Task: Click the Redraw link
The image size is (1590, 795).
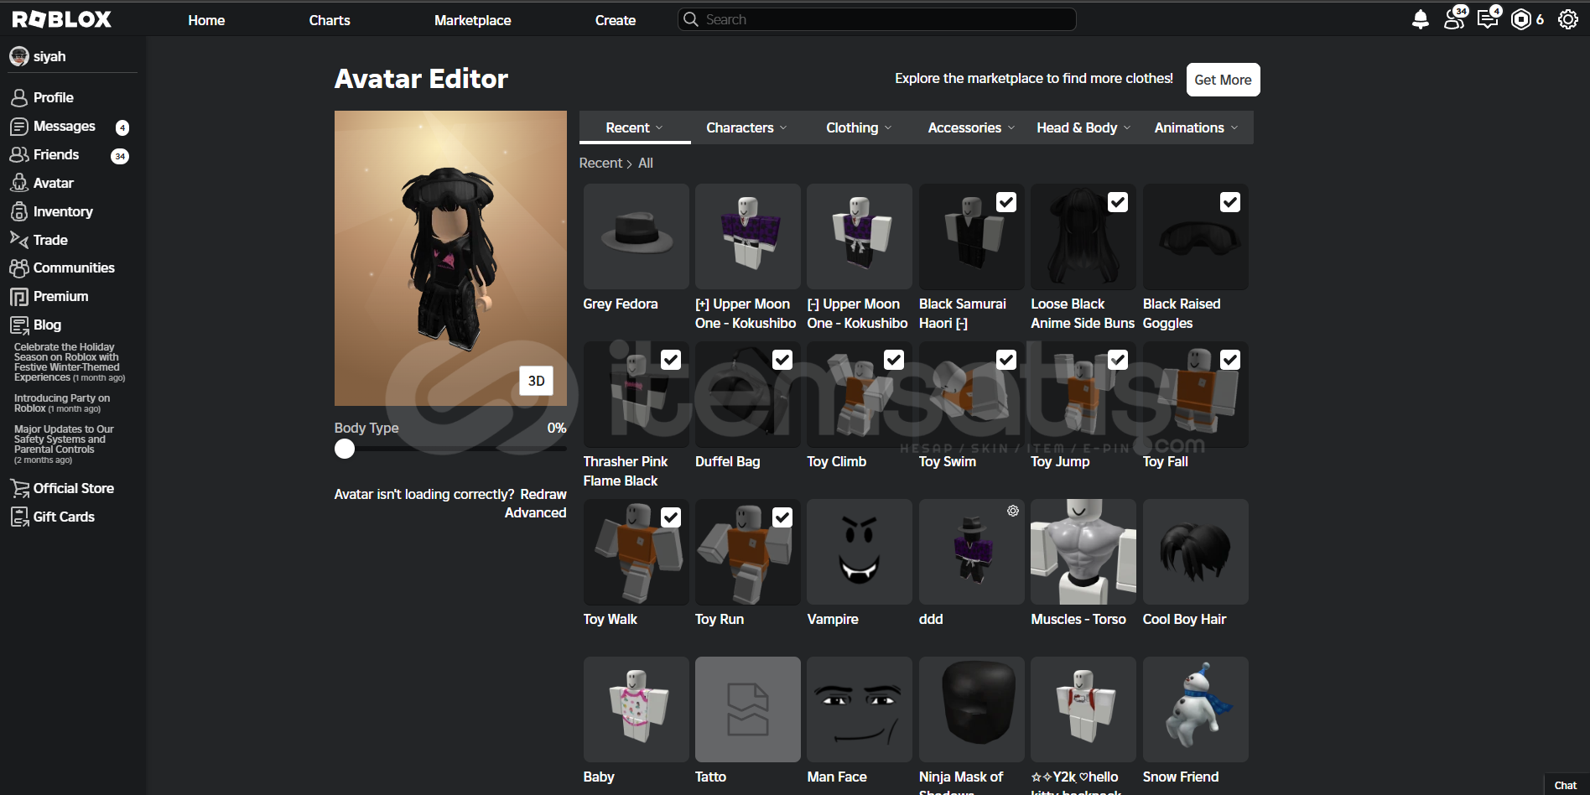Action: click(x=543, y=494)
